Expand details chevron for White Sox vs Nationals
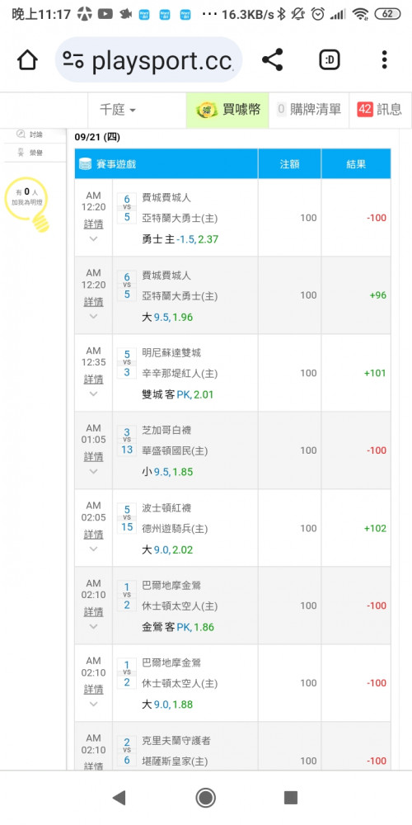The image size is (412, 825). [x=94, y=471]
